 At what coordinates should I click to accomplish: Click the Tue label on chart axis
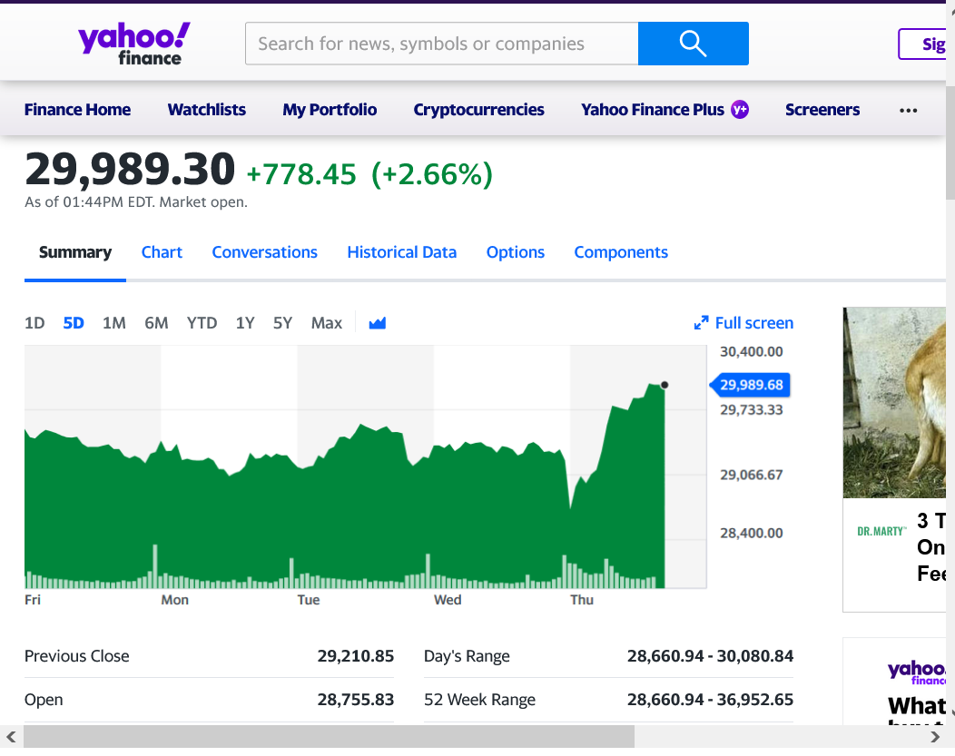pos(308,600)
